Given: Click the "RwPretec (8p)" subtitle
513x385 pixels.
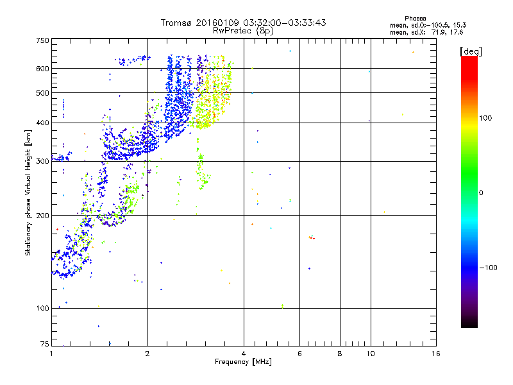Looking at the screenshot, I should coord(243,31).
